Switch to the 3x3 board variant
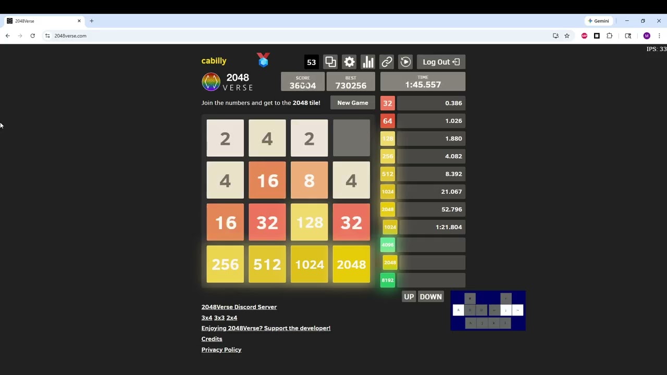 pyautogui.click(x=219, y=318)
